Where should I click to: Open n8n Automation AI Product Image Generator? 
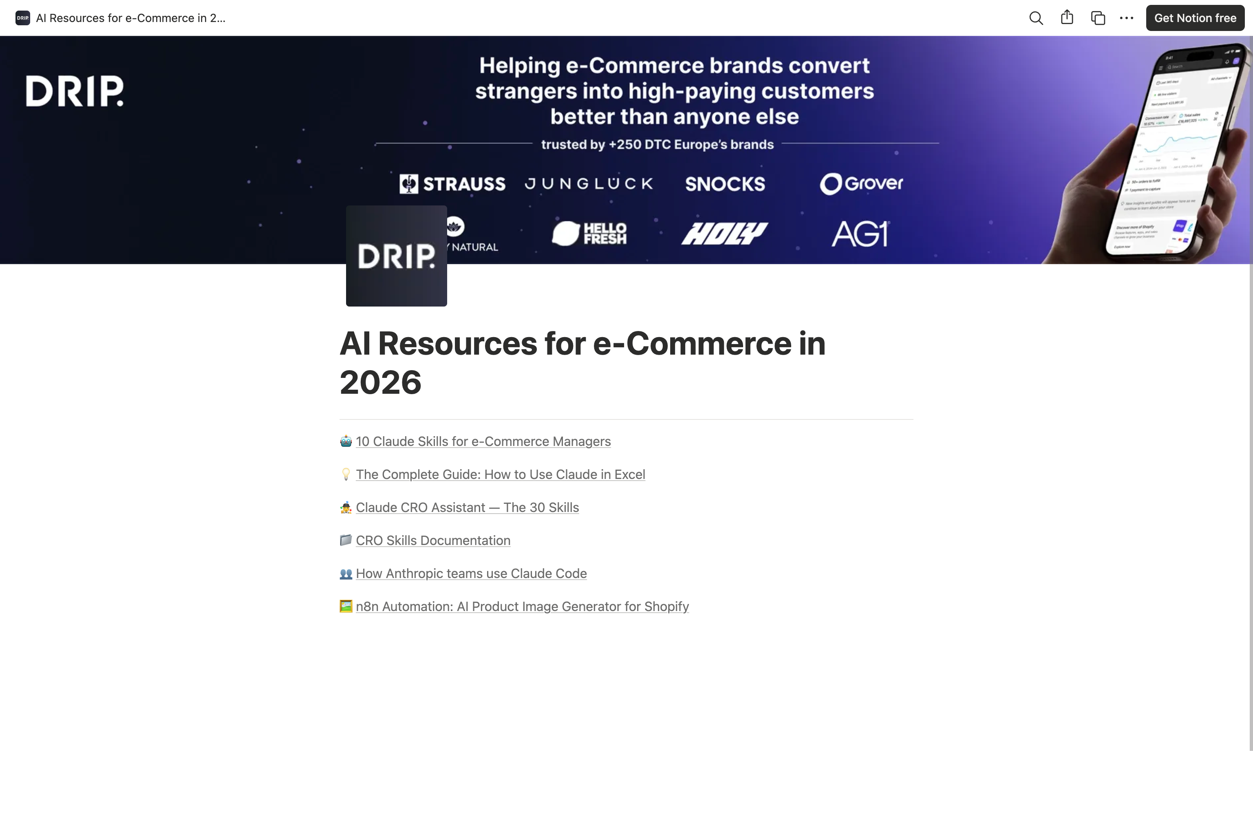click(x=522, y=607)
